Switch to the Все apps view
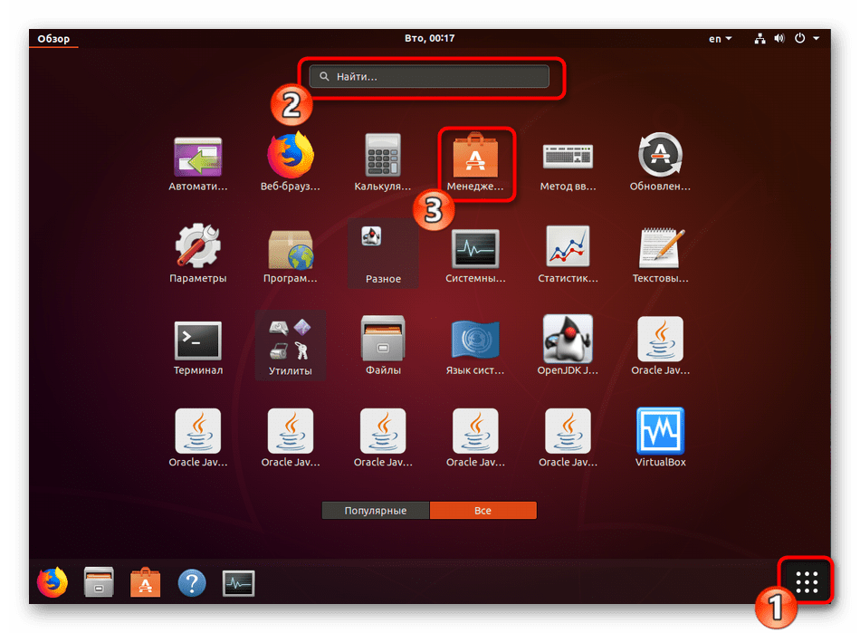 coord(483,511)
